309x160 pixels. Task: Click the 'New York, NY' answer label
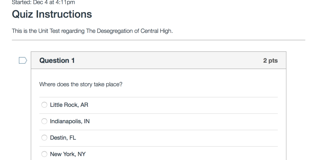68,154
